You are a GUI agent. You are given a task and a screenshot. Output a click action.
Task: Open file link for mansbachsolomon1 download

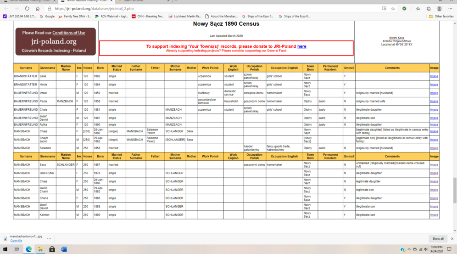coord(16,241)
